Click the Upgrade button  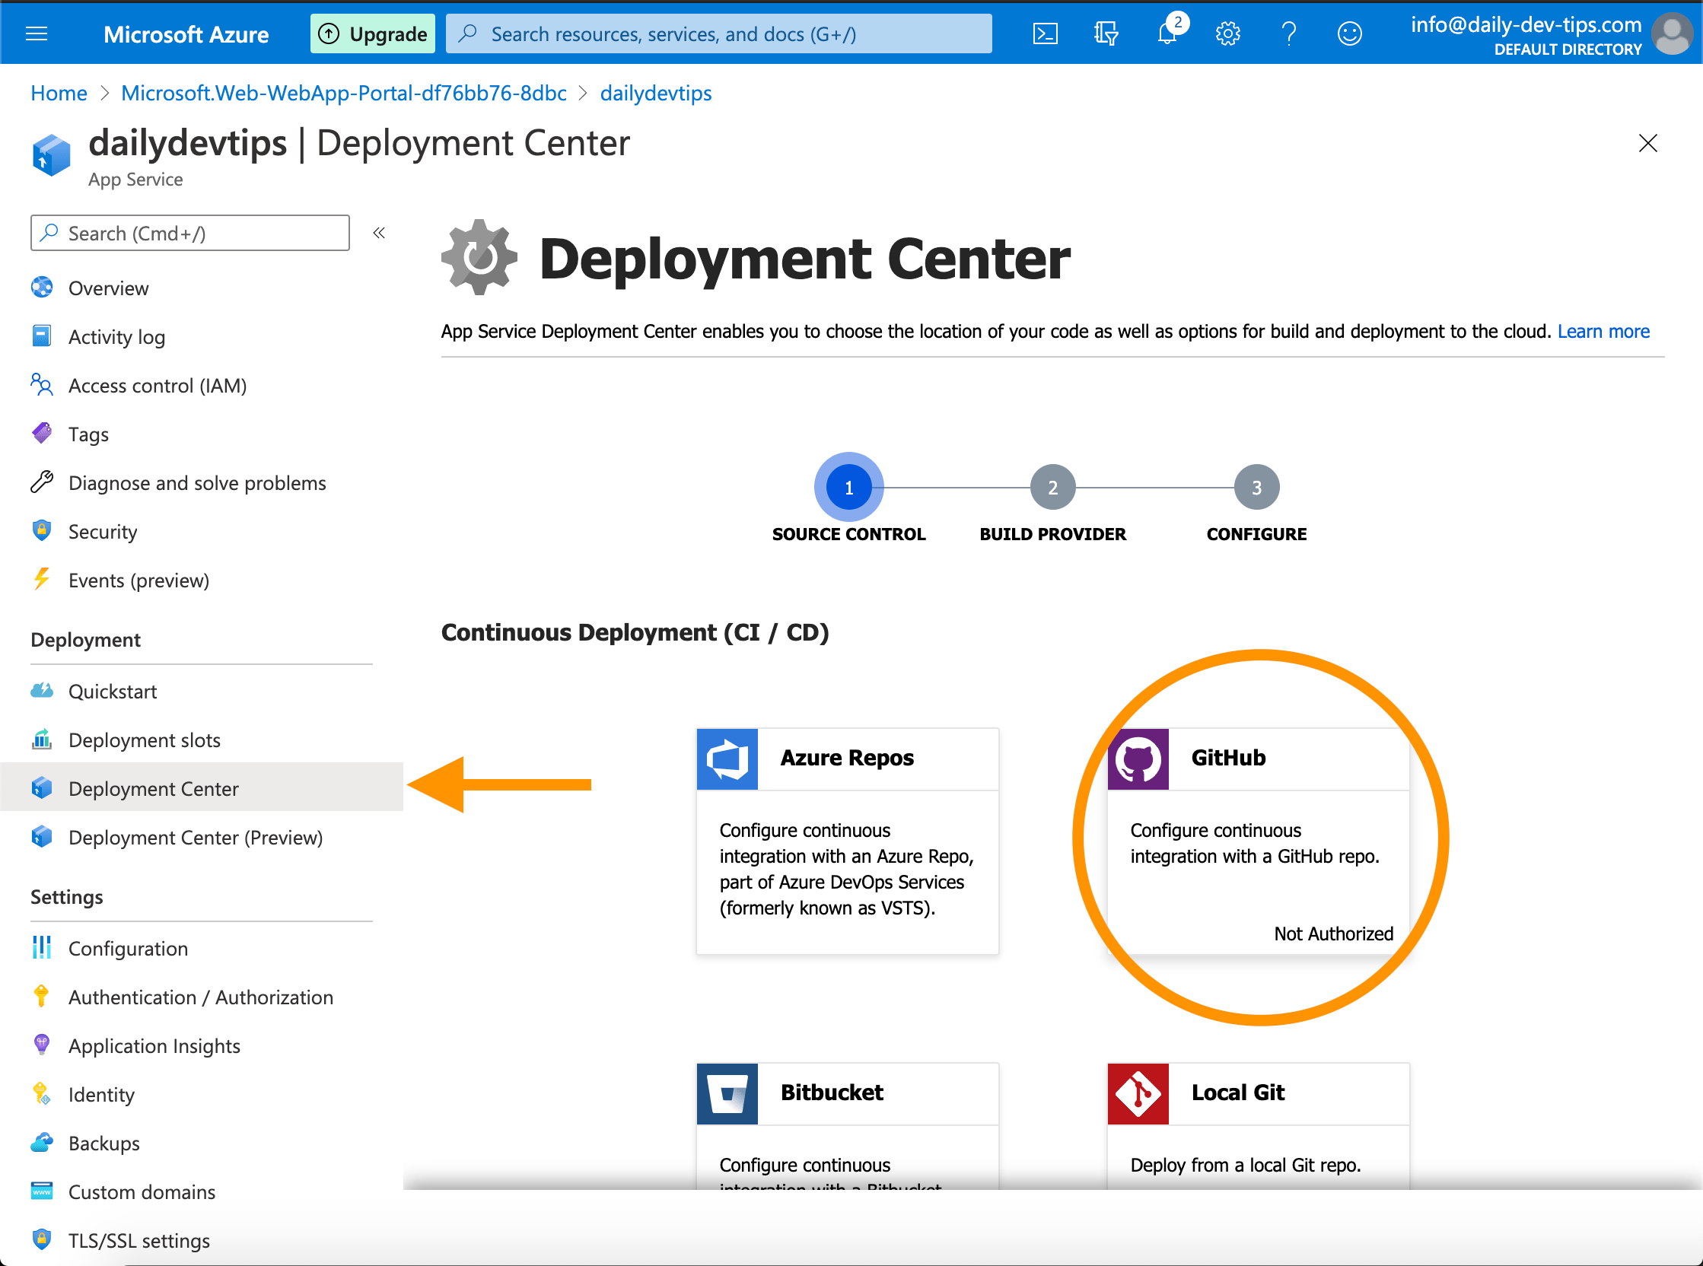pos(372,33)
